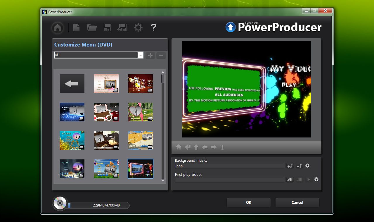Click the Background music input field
374x222 pixels.
[x=230, y=166]
